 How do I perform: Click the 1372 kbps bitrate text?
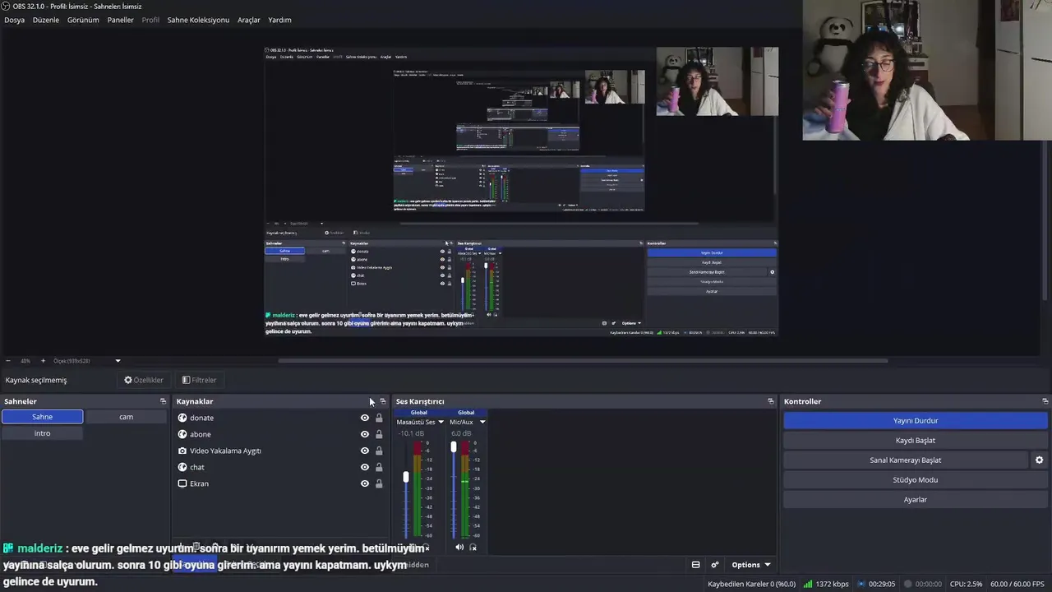(833, 584)
